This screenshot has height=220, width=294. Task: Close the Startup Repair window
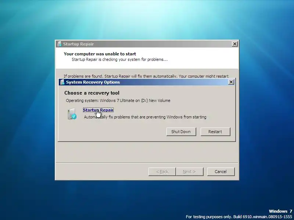[x=235, y=44]
